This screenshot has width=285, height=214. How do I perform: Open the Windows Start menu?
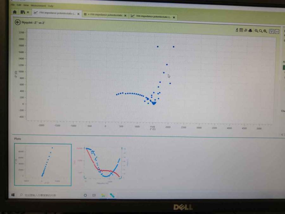tap(13, 195)
